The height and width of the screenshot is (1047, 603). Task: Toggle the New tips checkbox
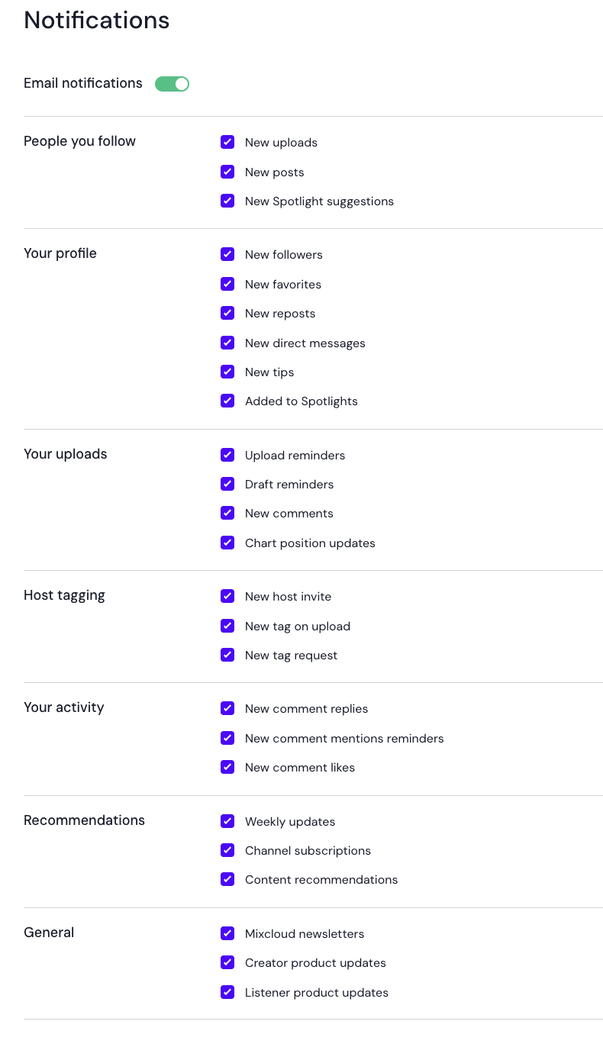click(x=227, y=372)
